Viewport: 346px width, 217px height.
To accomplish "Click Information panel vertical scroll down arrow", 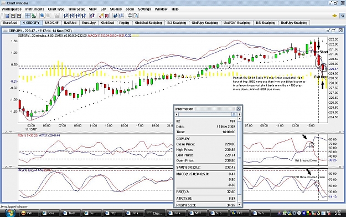I will pos(240,205).
